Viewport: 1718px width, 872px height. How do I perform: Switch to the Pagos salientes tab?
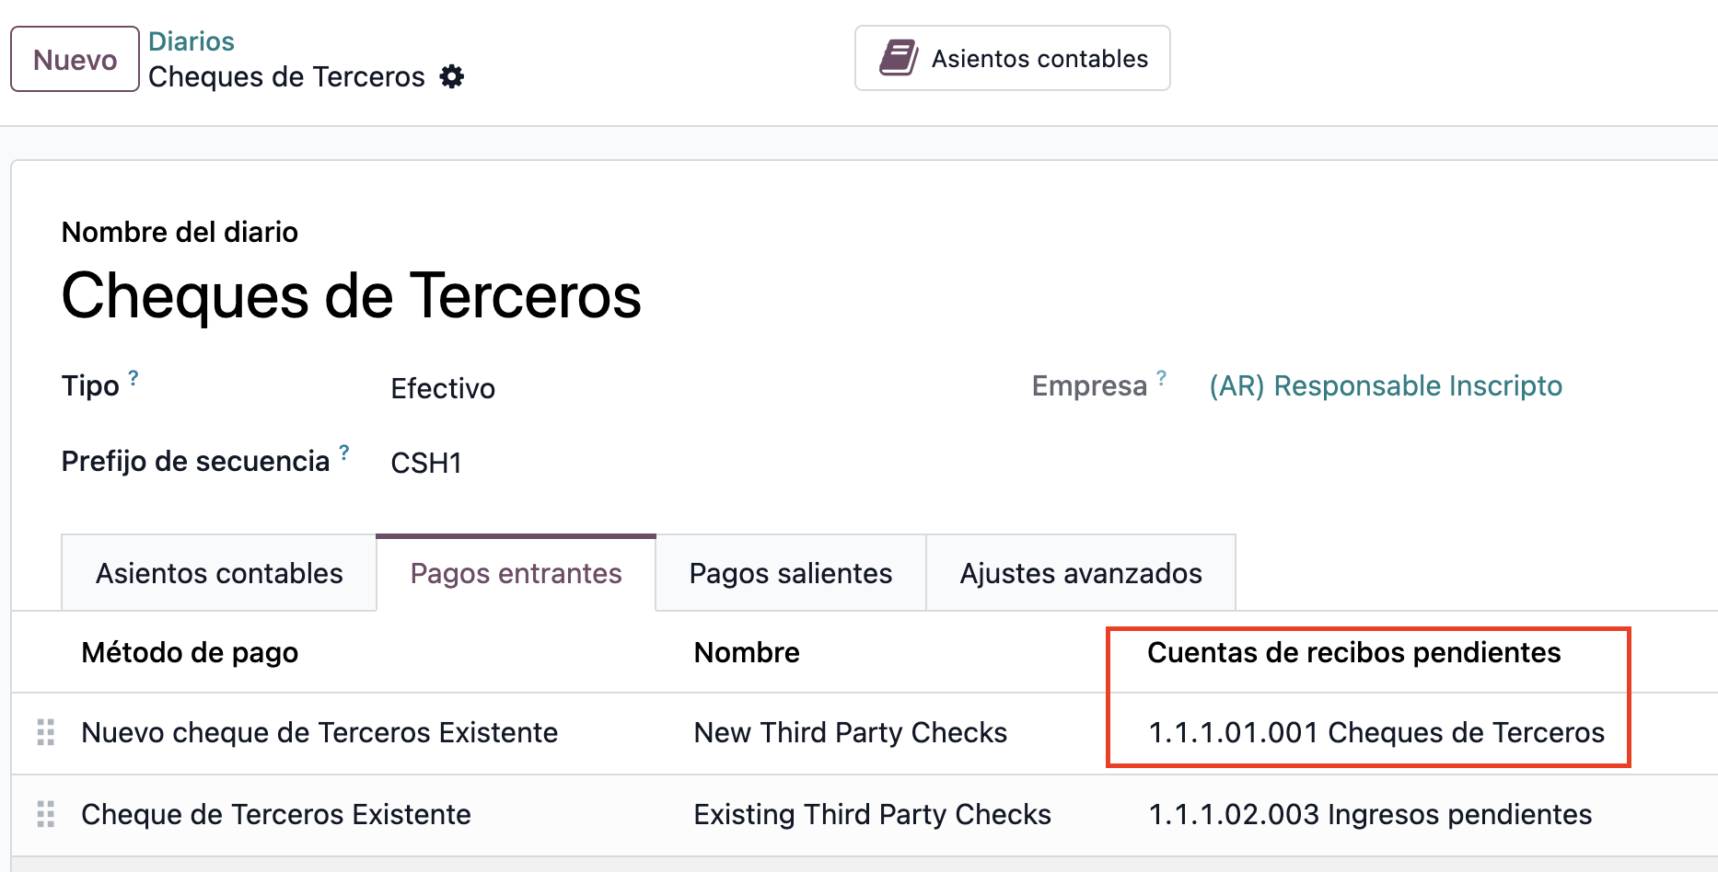[790, 573]
